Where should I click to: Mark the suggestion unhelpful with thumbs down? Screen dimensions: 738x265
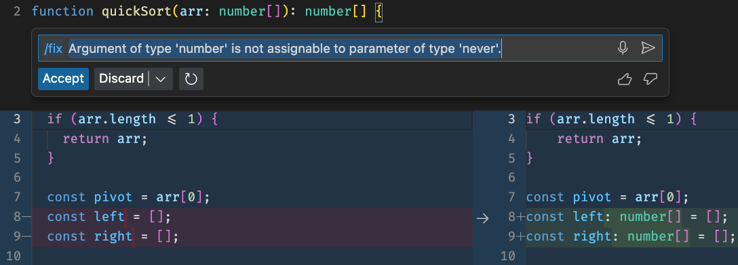pyautogui.click(x=650, y=79)
